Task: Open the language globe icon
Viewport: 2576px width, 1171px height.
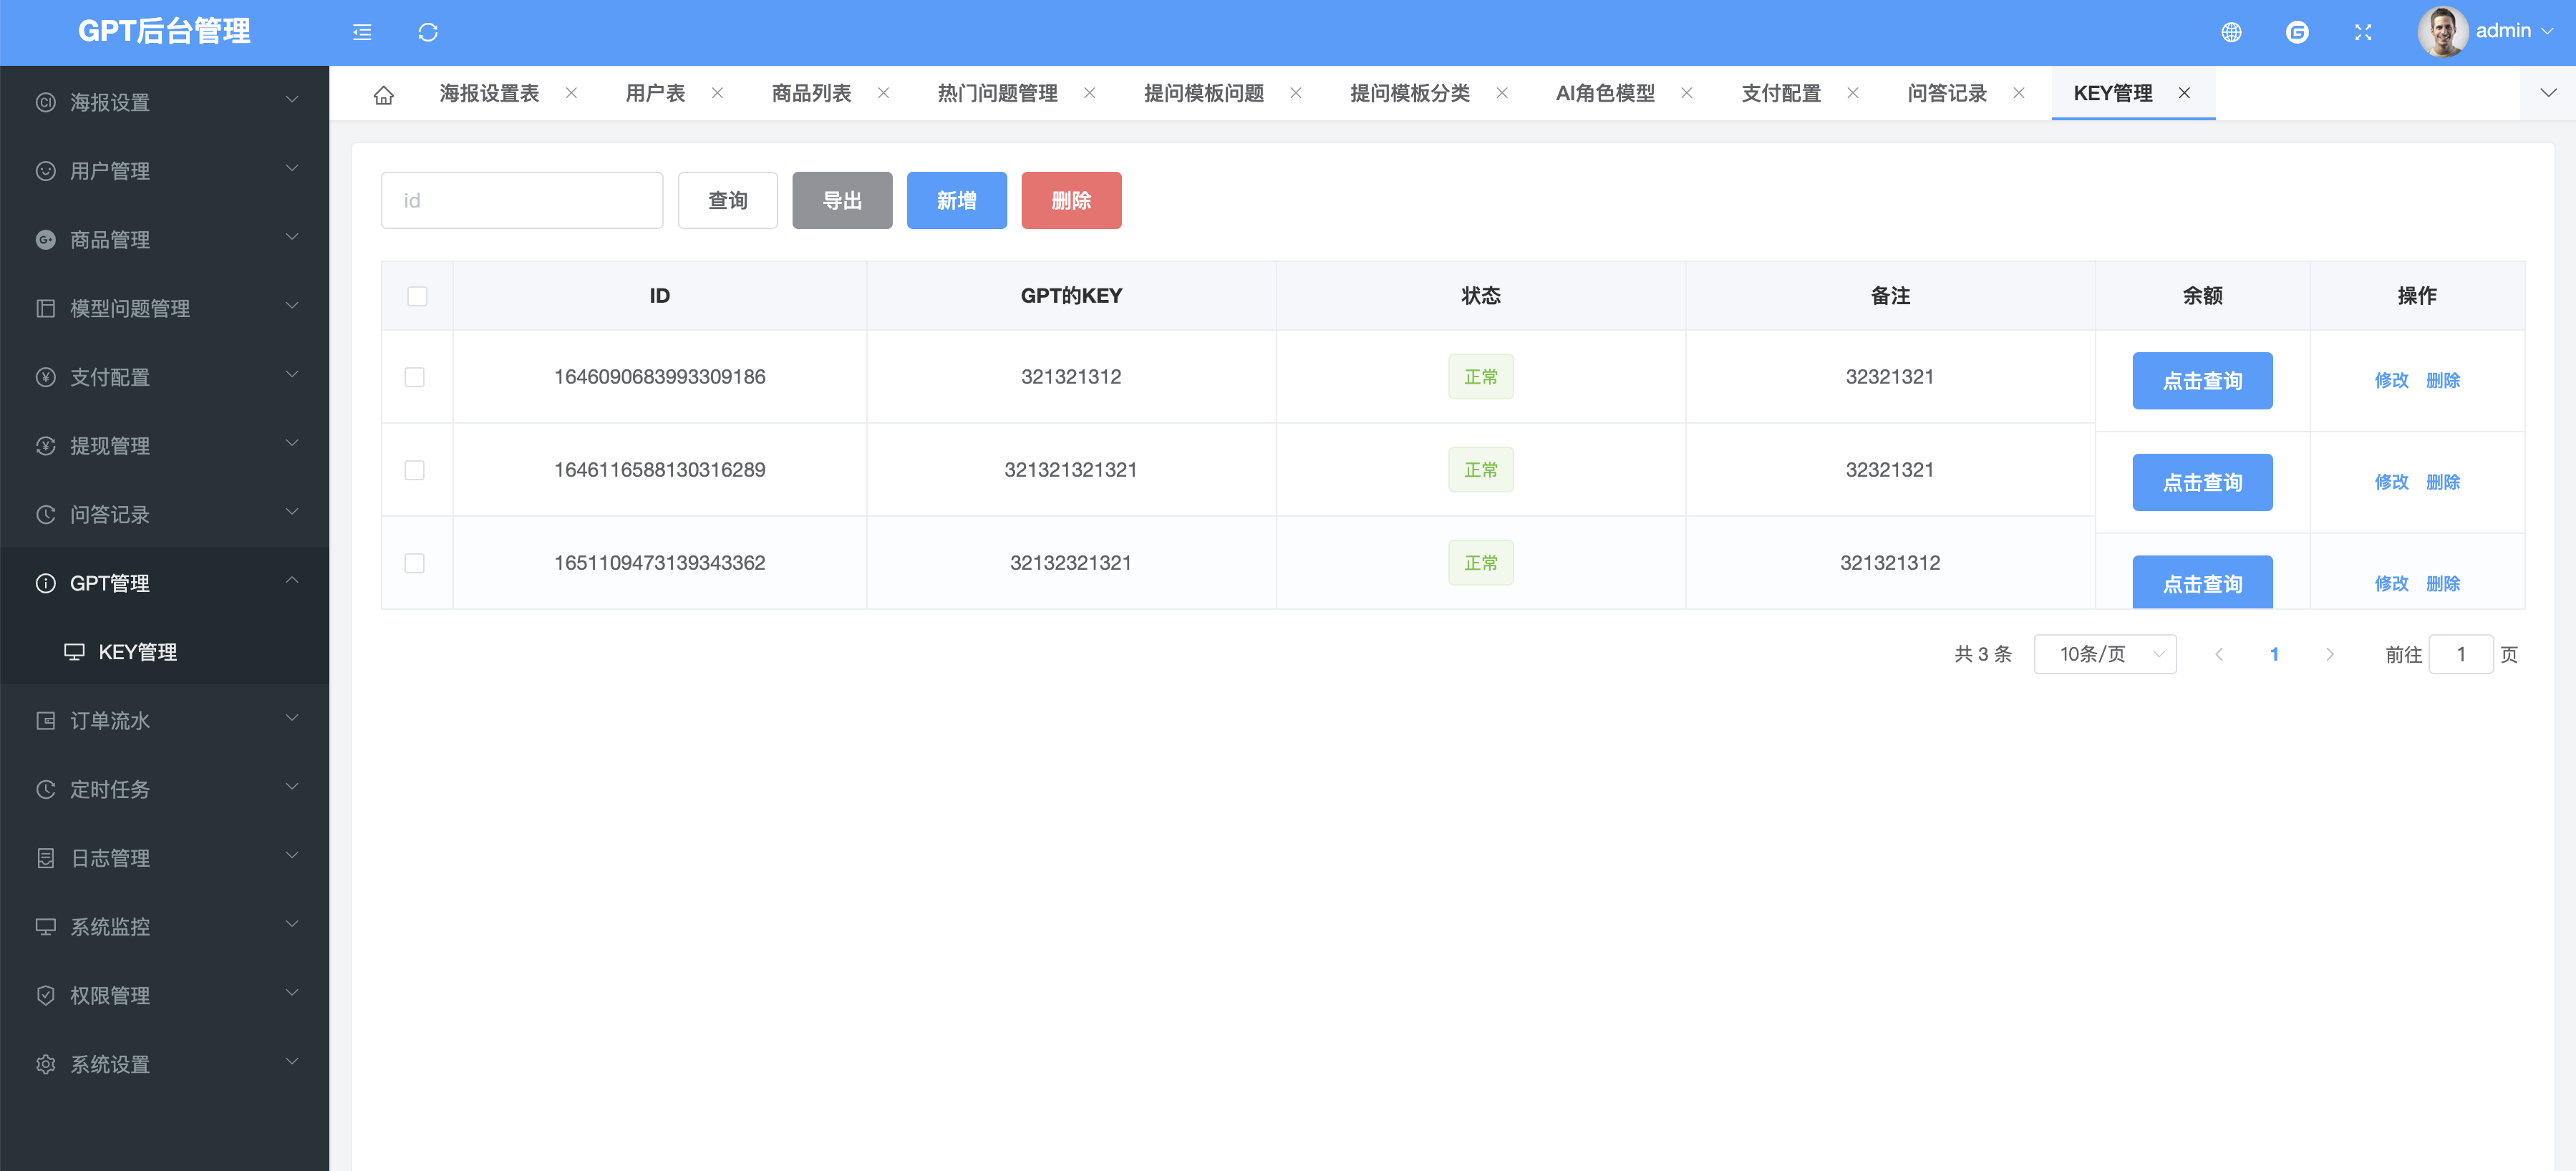Action: click(2231, 32)
